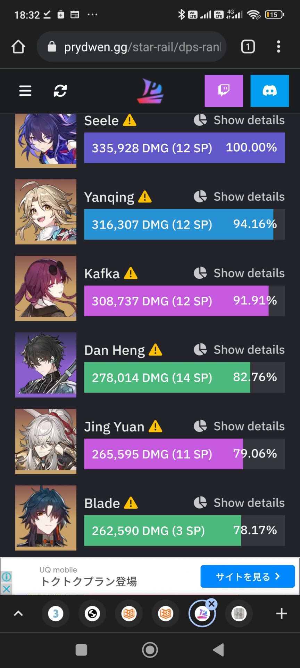Add a new browser tab
The width and height of the screenshot is (300, 668).
pos(282,613)
